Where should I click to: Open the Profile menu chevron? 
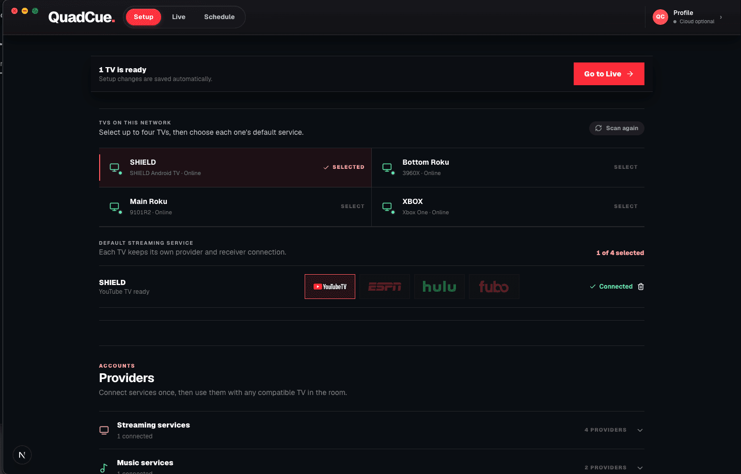pos(721,17)
